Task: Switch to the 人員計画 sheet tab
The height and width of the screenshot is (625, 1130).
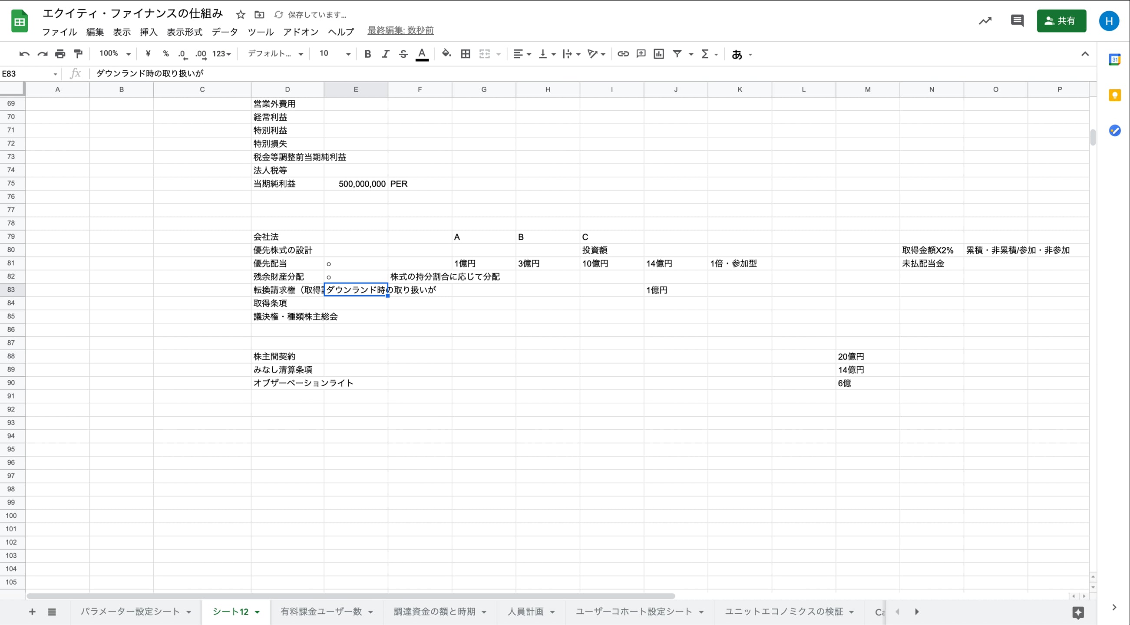Action: pyautogui.click(x=525, y=612)
